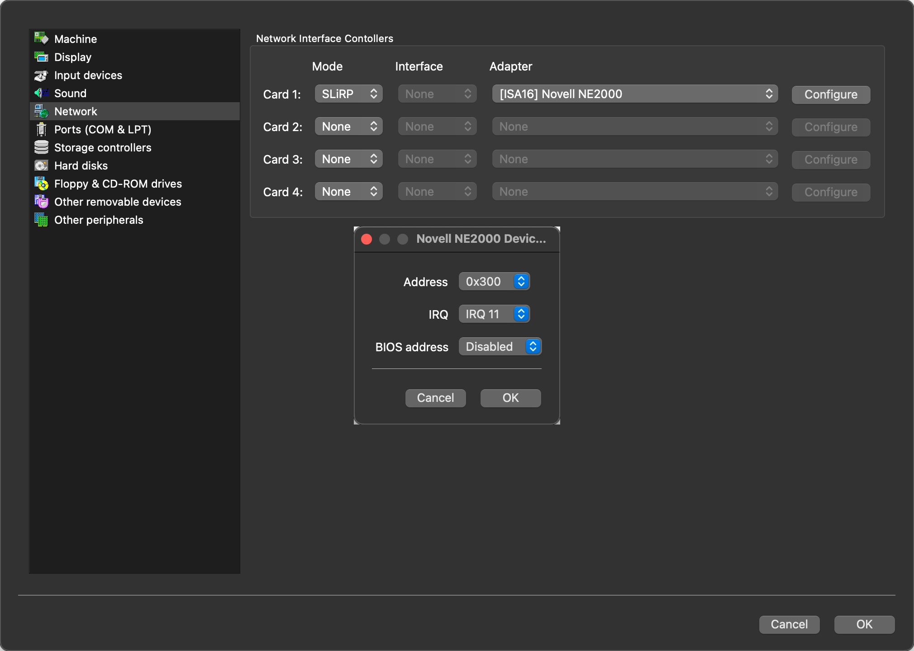The height and width of the screenshot is (651, 914).
Task: Click OK in Novell NE2000 dialog
Action: pyautogui.click(x=510, y=398)
